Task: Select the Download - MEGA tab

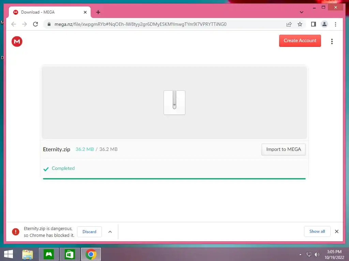Action: coord(49,12)
